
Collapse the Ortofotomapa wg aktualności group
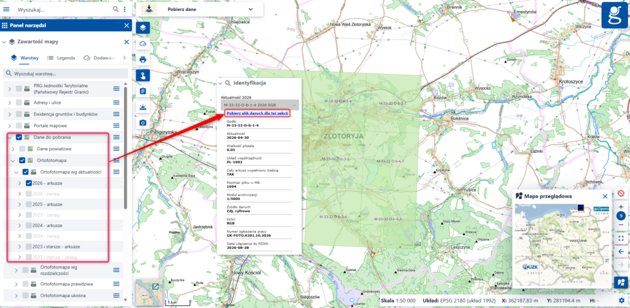coord(16,172)
